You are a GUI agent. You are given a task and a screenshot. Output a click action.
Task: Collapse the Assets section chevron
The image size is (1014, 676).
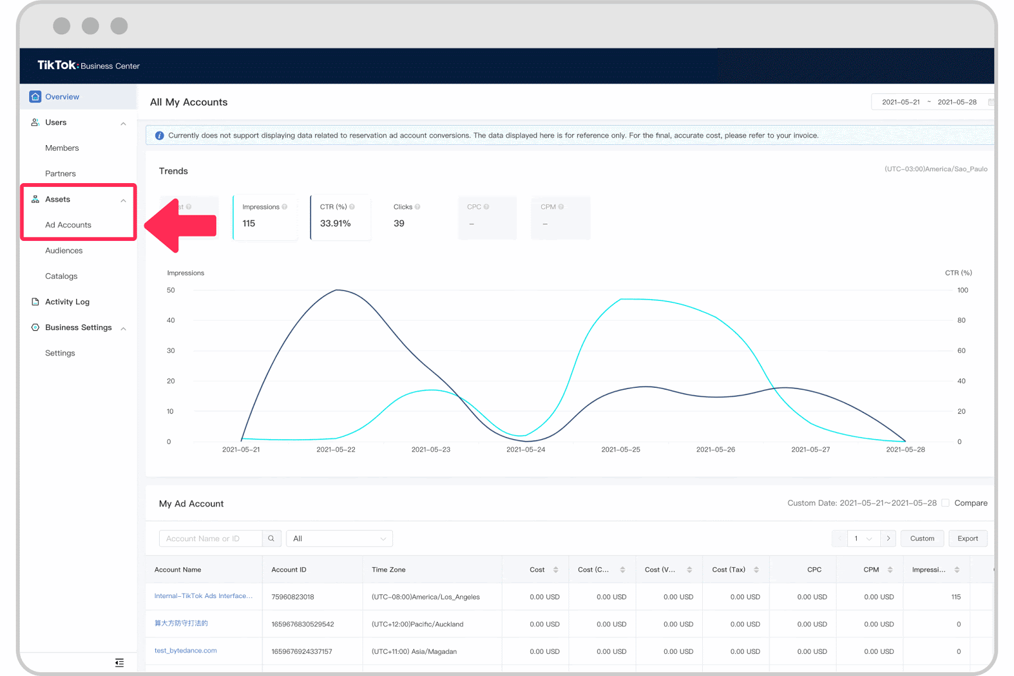[x=123, y=200]
